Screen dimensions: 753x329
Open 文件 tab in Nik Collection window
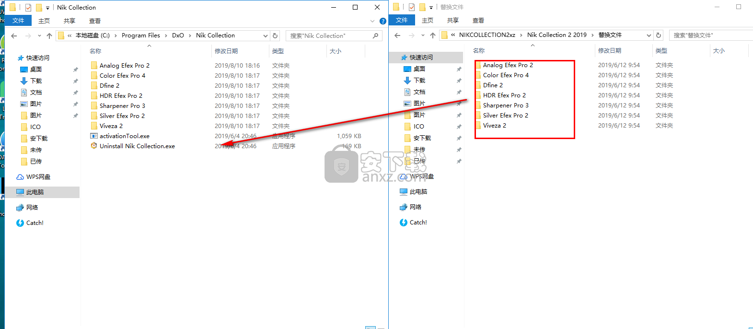tap(18, 21)
